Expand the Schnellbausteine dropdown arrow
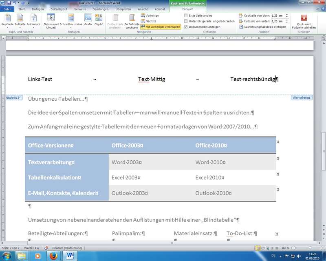The image size is (326, 261). tap(71, 27)
